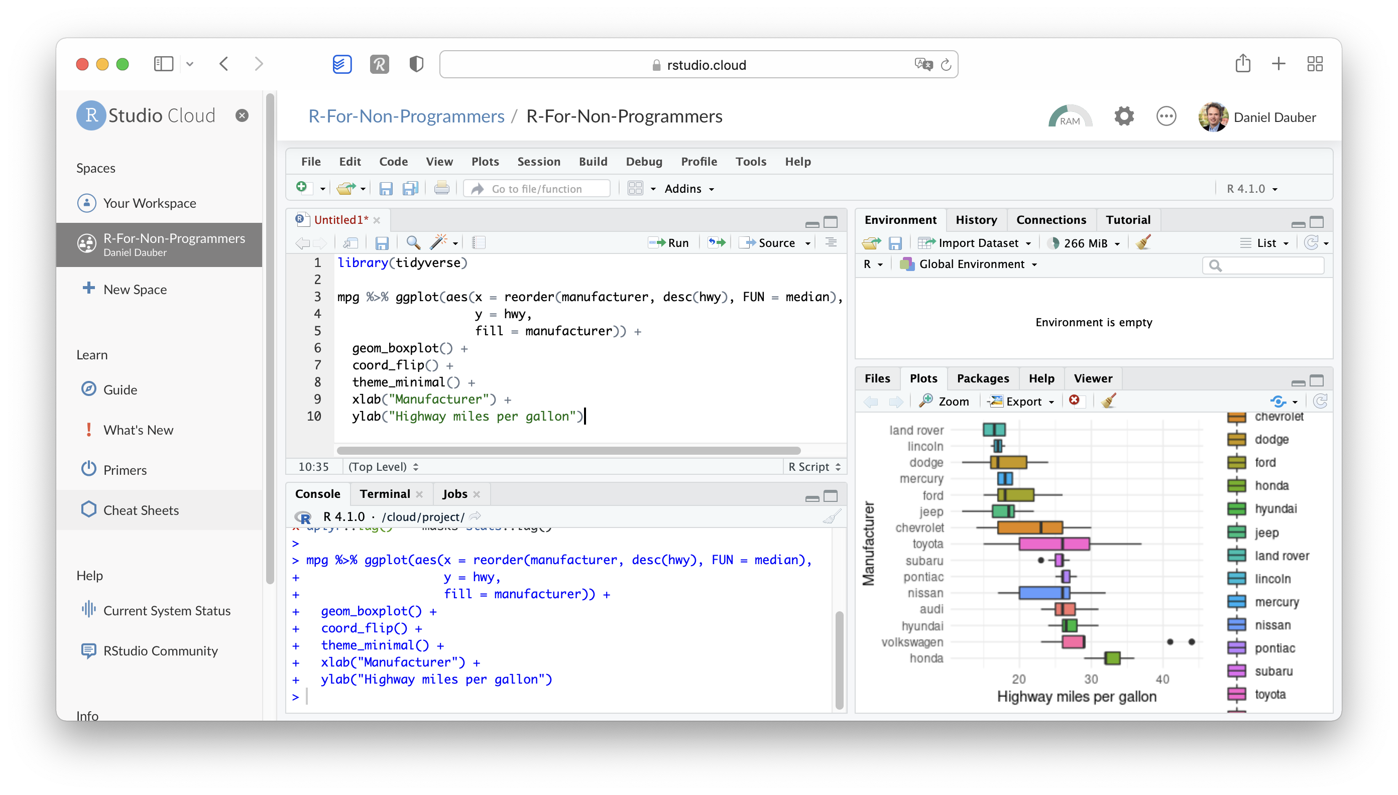Screen dimensions: 1398x795
Task: Click the Go to file/function input field
Action: tap(538, 188)
